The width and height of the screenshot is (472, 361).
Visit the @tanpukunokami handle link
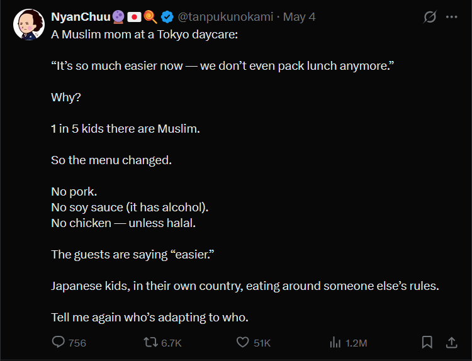(225, 17)
